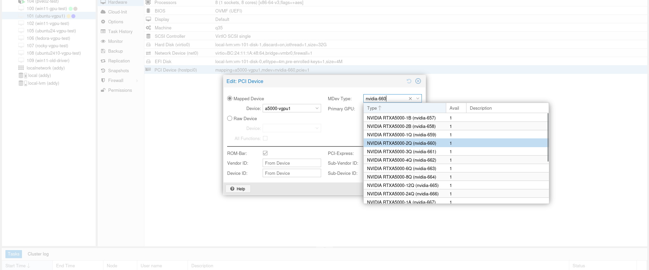
Task: Choose NVIDIA RTXA5000-12Q (nvidia-665)
Action: [455, 185]
